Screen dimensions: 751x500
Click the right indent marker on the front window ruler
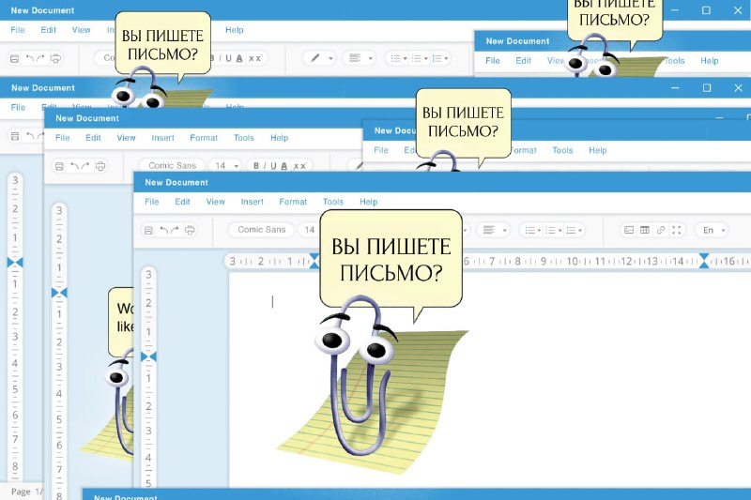pyautogui.click(x=703, y=261)
